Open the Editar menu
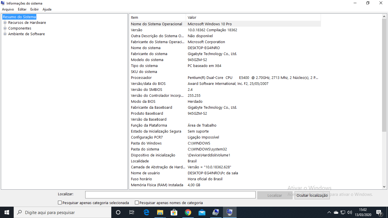Screen dimensions: 388x218 point(22,9)
